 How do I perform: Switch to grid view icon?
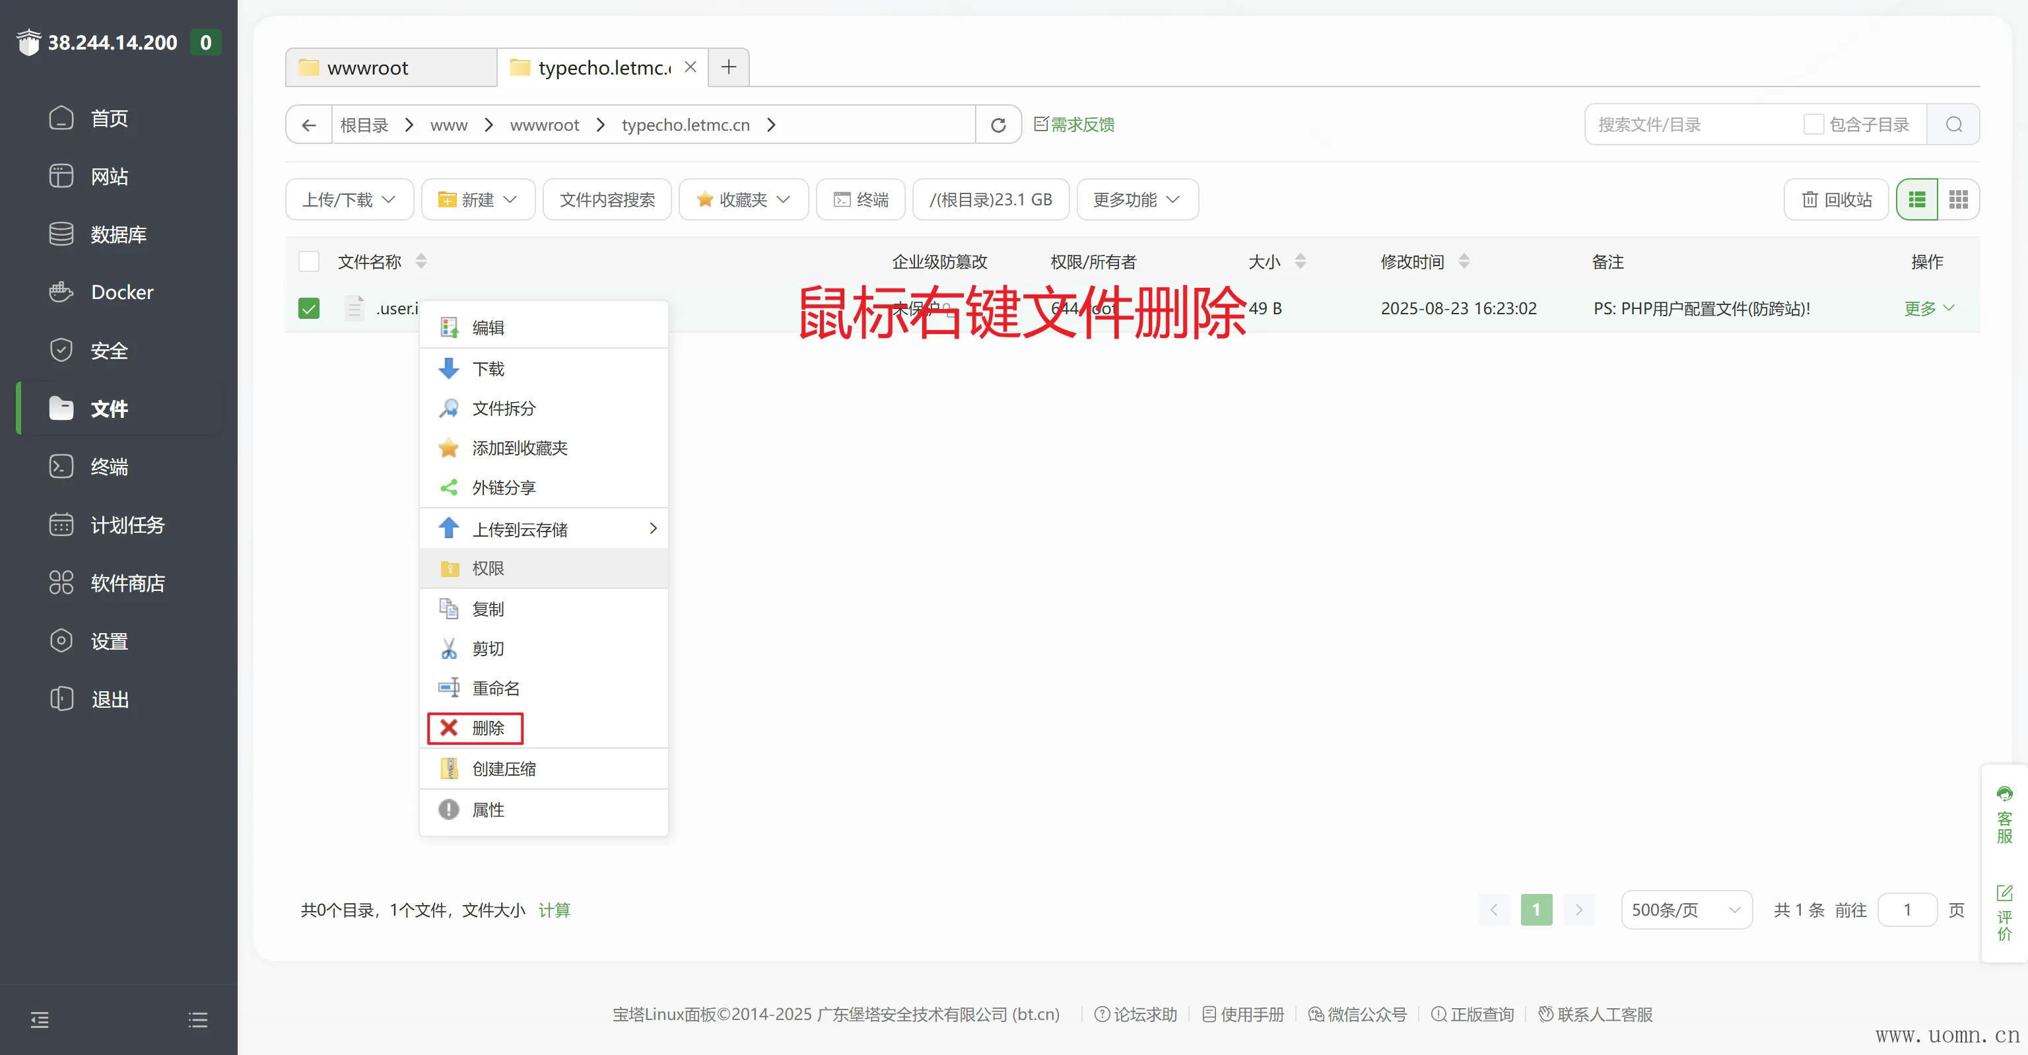1958,199
